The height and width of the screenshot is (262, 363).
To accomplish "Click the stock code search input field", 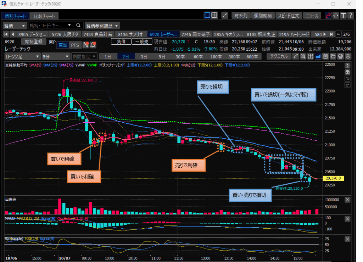I will point(50,26).
